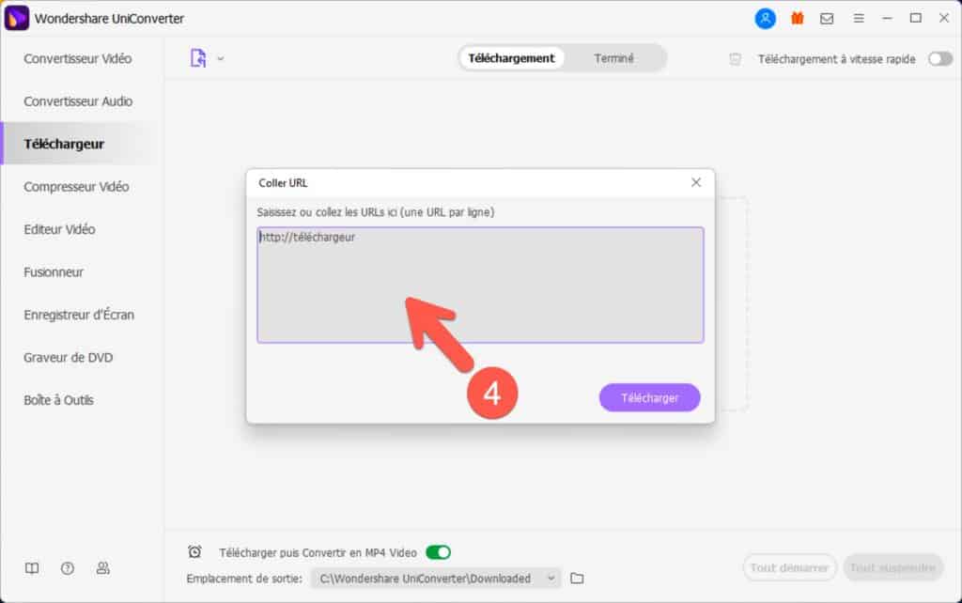
Task: Open Convertisseur Audio in the sidebar
Action: tap(78, 101)
